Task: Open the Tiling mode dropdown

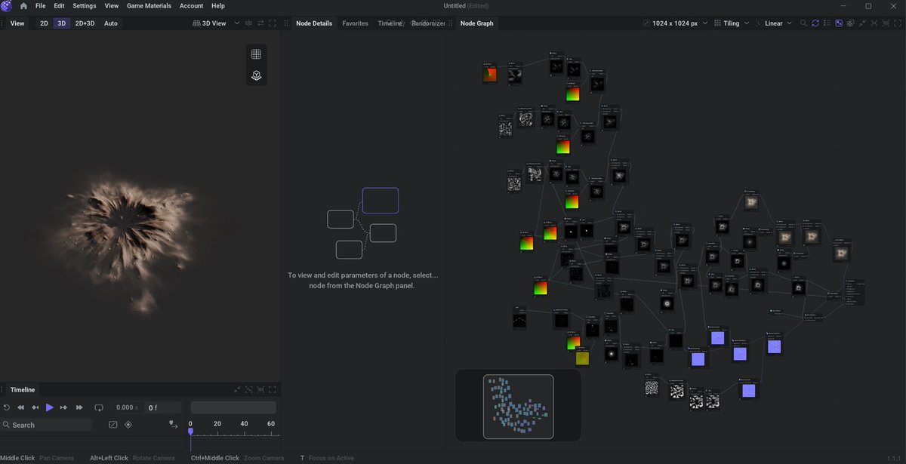Action: [x=732, y=23]
